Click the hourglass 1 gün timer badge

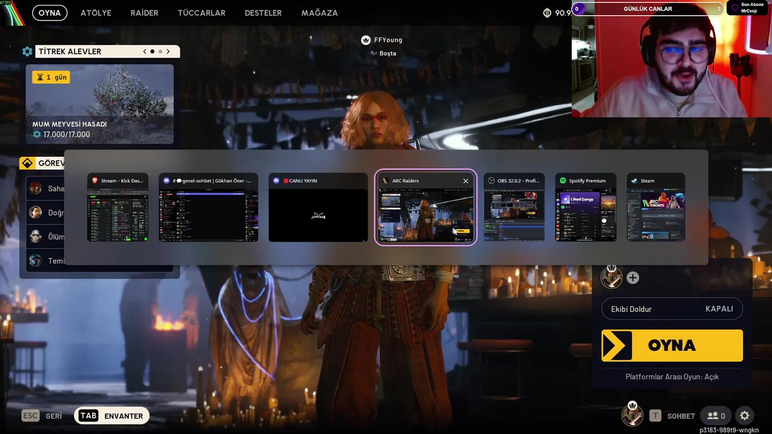[x=51, y=77]
